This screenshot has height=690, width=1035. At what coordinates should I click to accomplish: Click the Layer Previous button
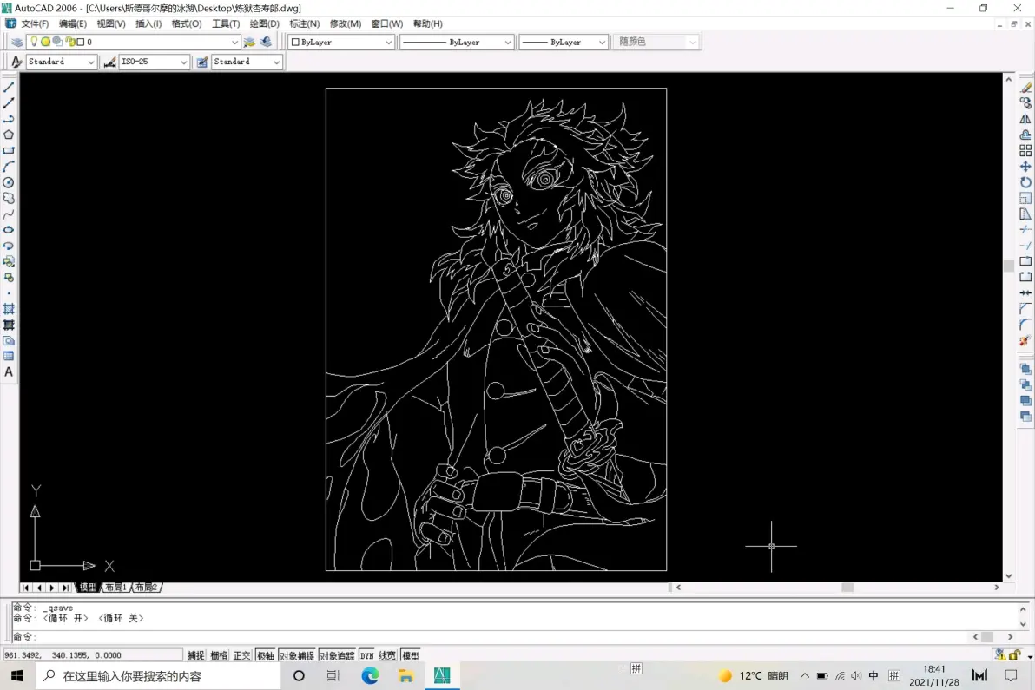[266, 42]
